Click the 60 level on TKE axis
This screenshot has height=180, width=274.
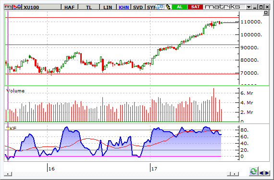click(x=245, y=137)
